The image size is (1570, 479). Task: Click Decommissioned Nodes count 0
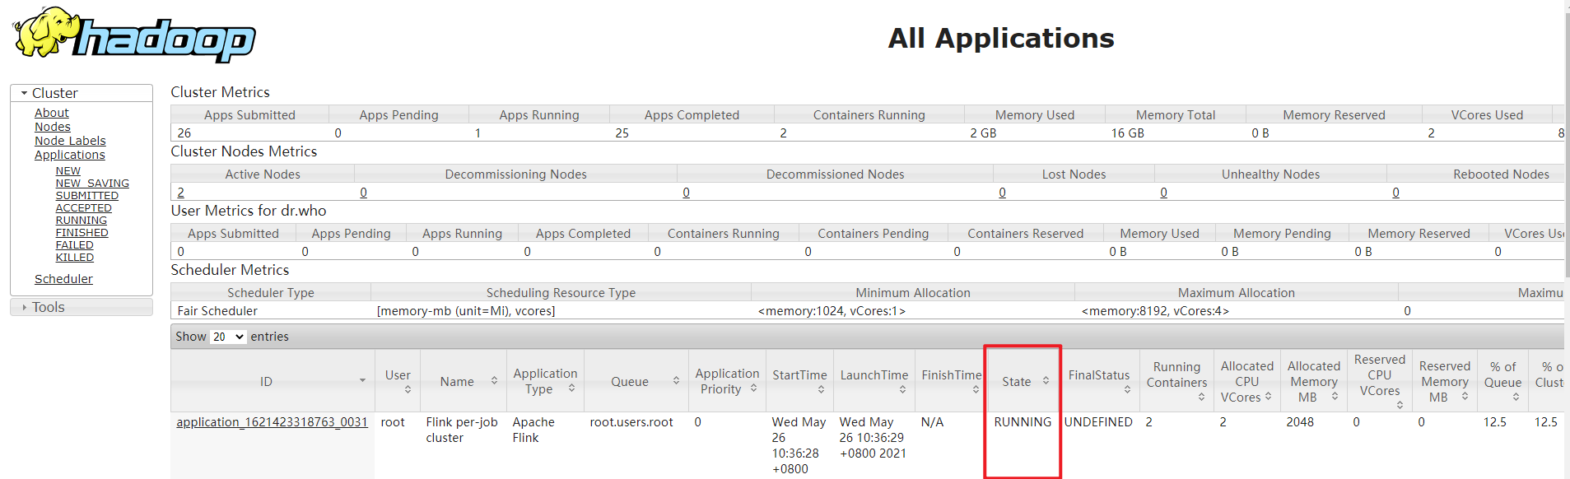[687, 193]
